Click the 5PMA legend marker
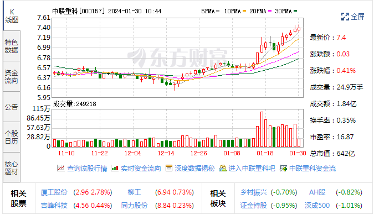This screenshot has height=215, width=374. click(x=218, y=11)
